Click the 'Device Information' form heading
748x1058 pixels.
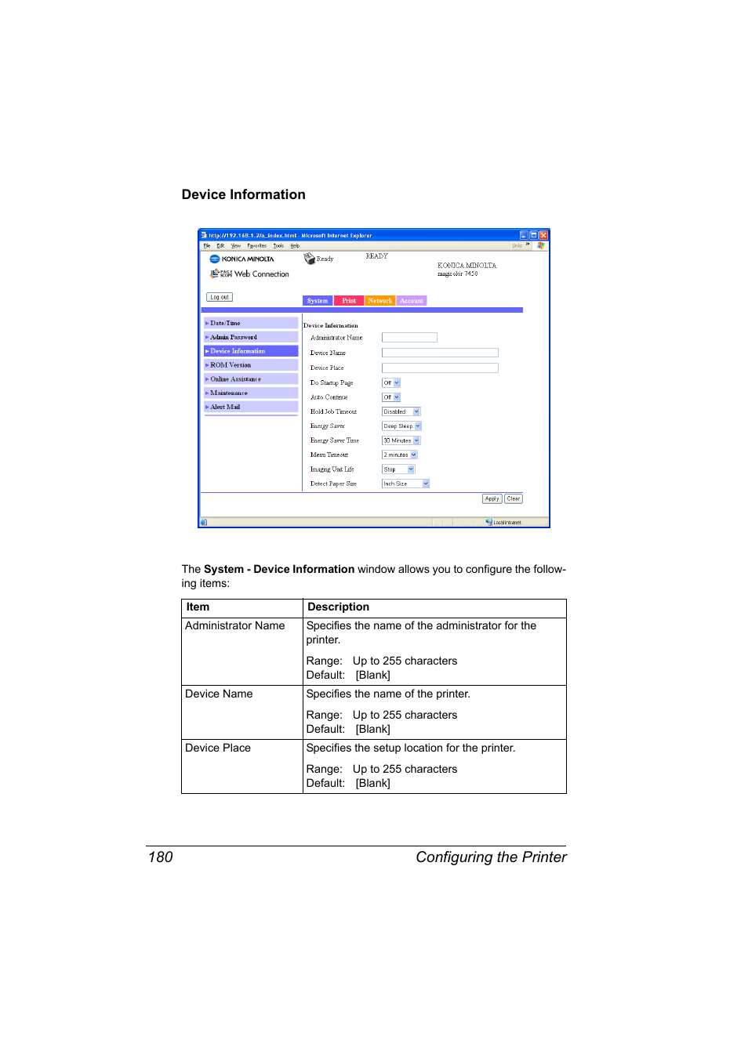click(331, 325)
